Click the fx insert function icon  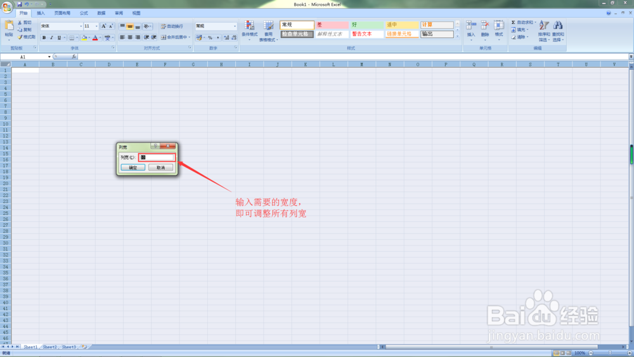point(74,56)
